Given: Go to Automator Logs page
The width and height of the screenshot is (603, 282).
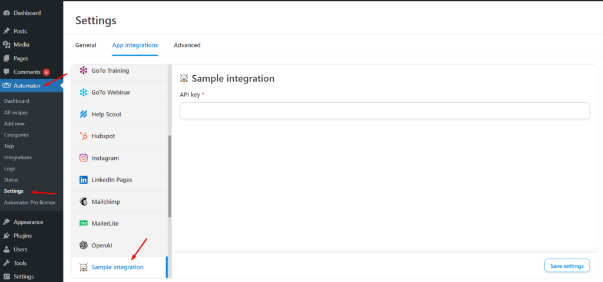Looking at the screenshot, I should (9, 169).
